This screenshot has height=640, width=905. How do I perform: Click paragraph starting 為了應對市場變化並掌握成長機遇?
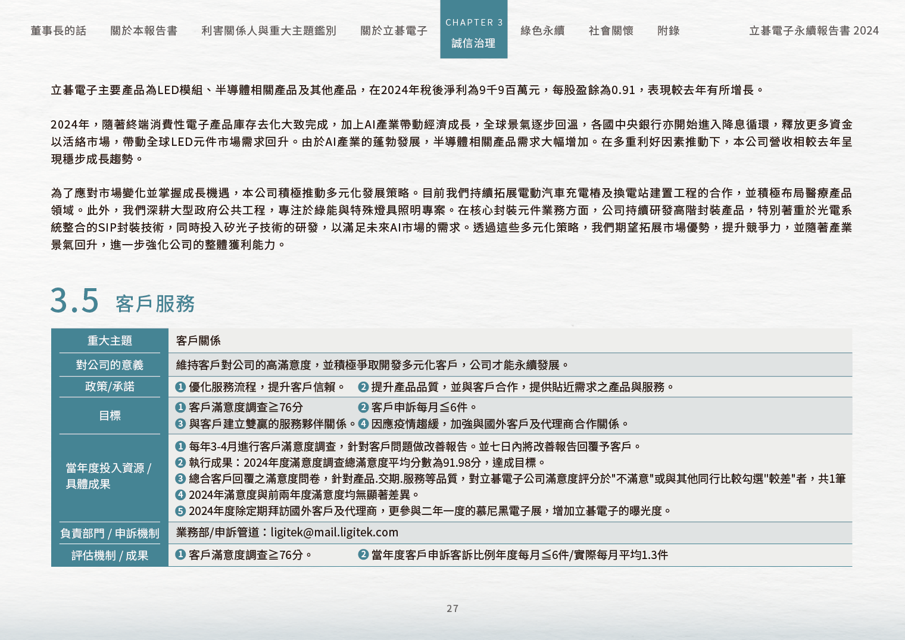pyautogui.click(x=451, y=218)
